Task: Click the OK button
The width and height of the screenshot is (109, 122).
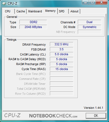Action: pyautogui.click(x=96, y=116)
